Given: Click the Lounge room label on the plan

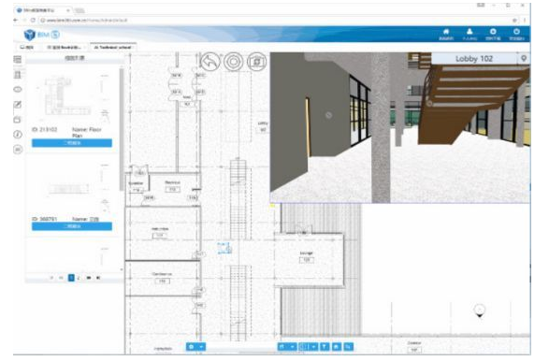Looking at the screenshot, I should [307, 253].
